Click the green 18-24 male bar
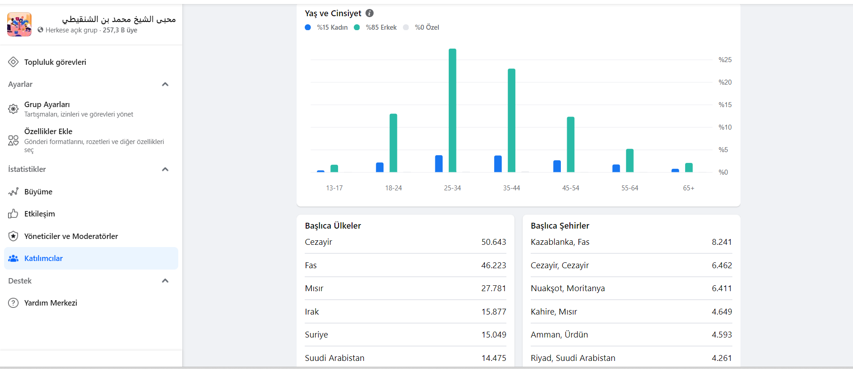853x369 pixels. pos(393,143)
